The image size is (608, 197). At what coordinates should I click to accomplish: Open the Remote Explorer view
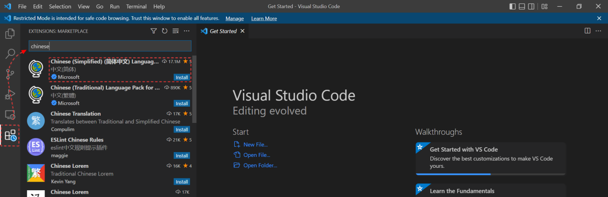pos(10,115)
